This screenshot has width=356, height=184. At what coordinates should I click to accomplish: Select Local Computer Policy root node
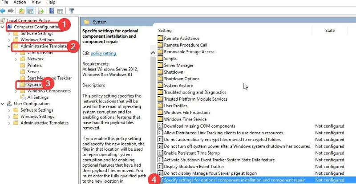click(28, 20)
